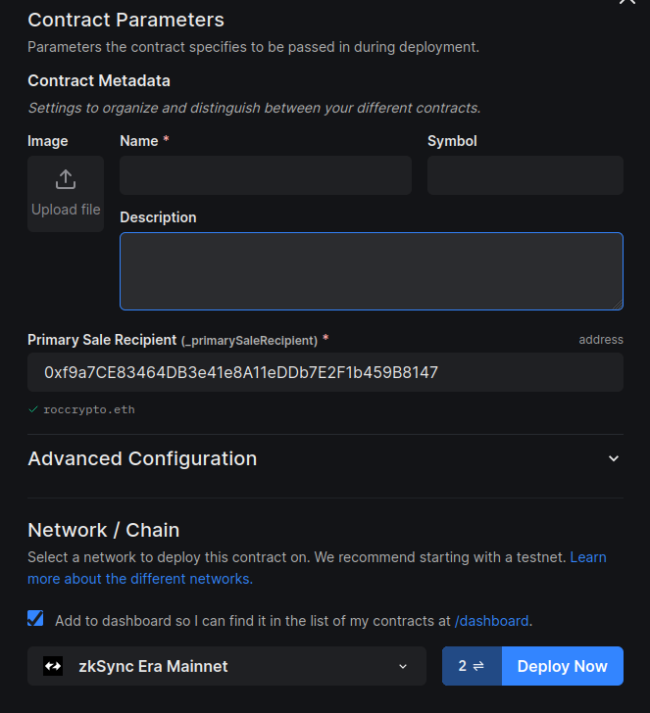
Task: Open Learn more about the different networks link
Action: (317, 568)
